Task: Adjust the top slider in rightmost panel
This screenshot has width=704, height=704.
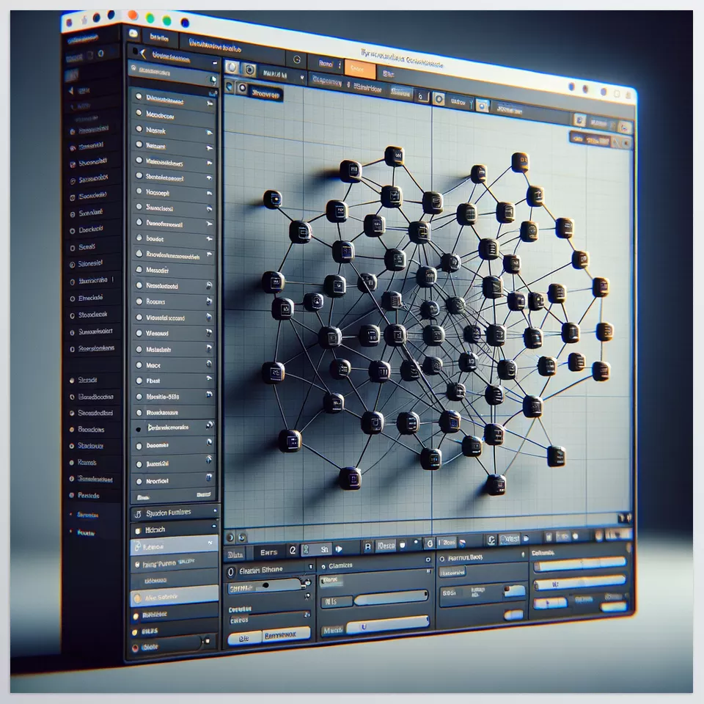Action: point(579,565)
